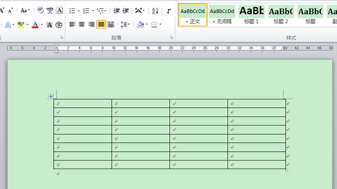Click the Sort A-Z button
This screenshot has height=189, width=337.
(155, 10)
